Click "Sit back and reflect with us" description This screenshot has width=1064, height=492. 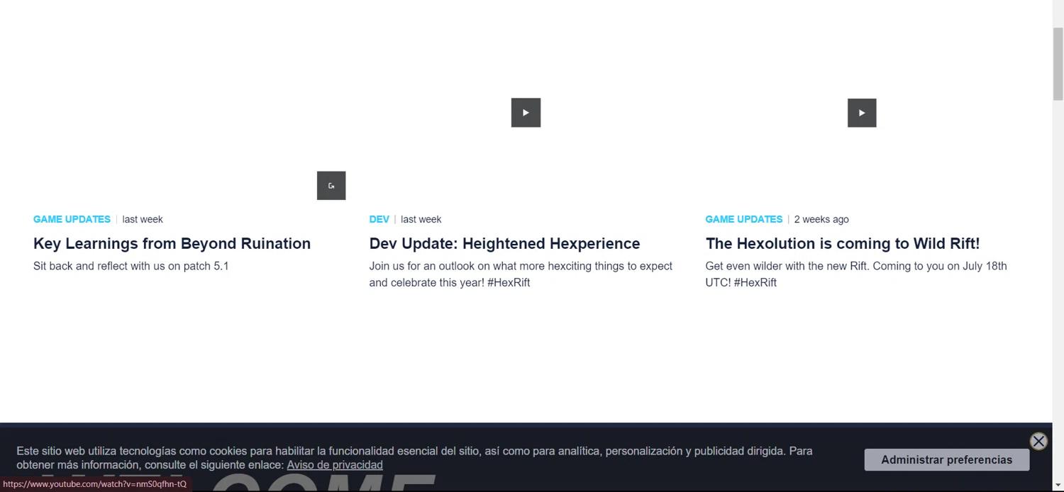pos(131,266)
